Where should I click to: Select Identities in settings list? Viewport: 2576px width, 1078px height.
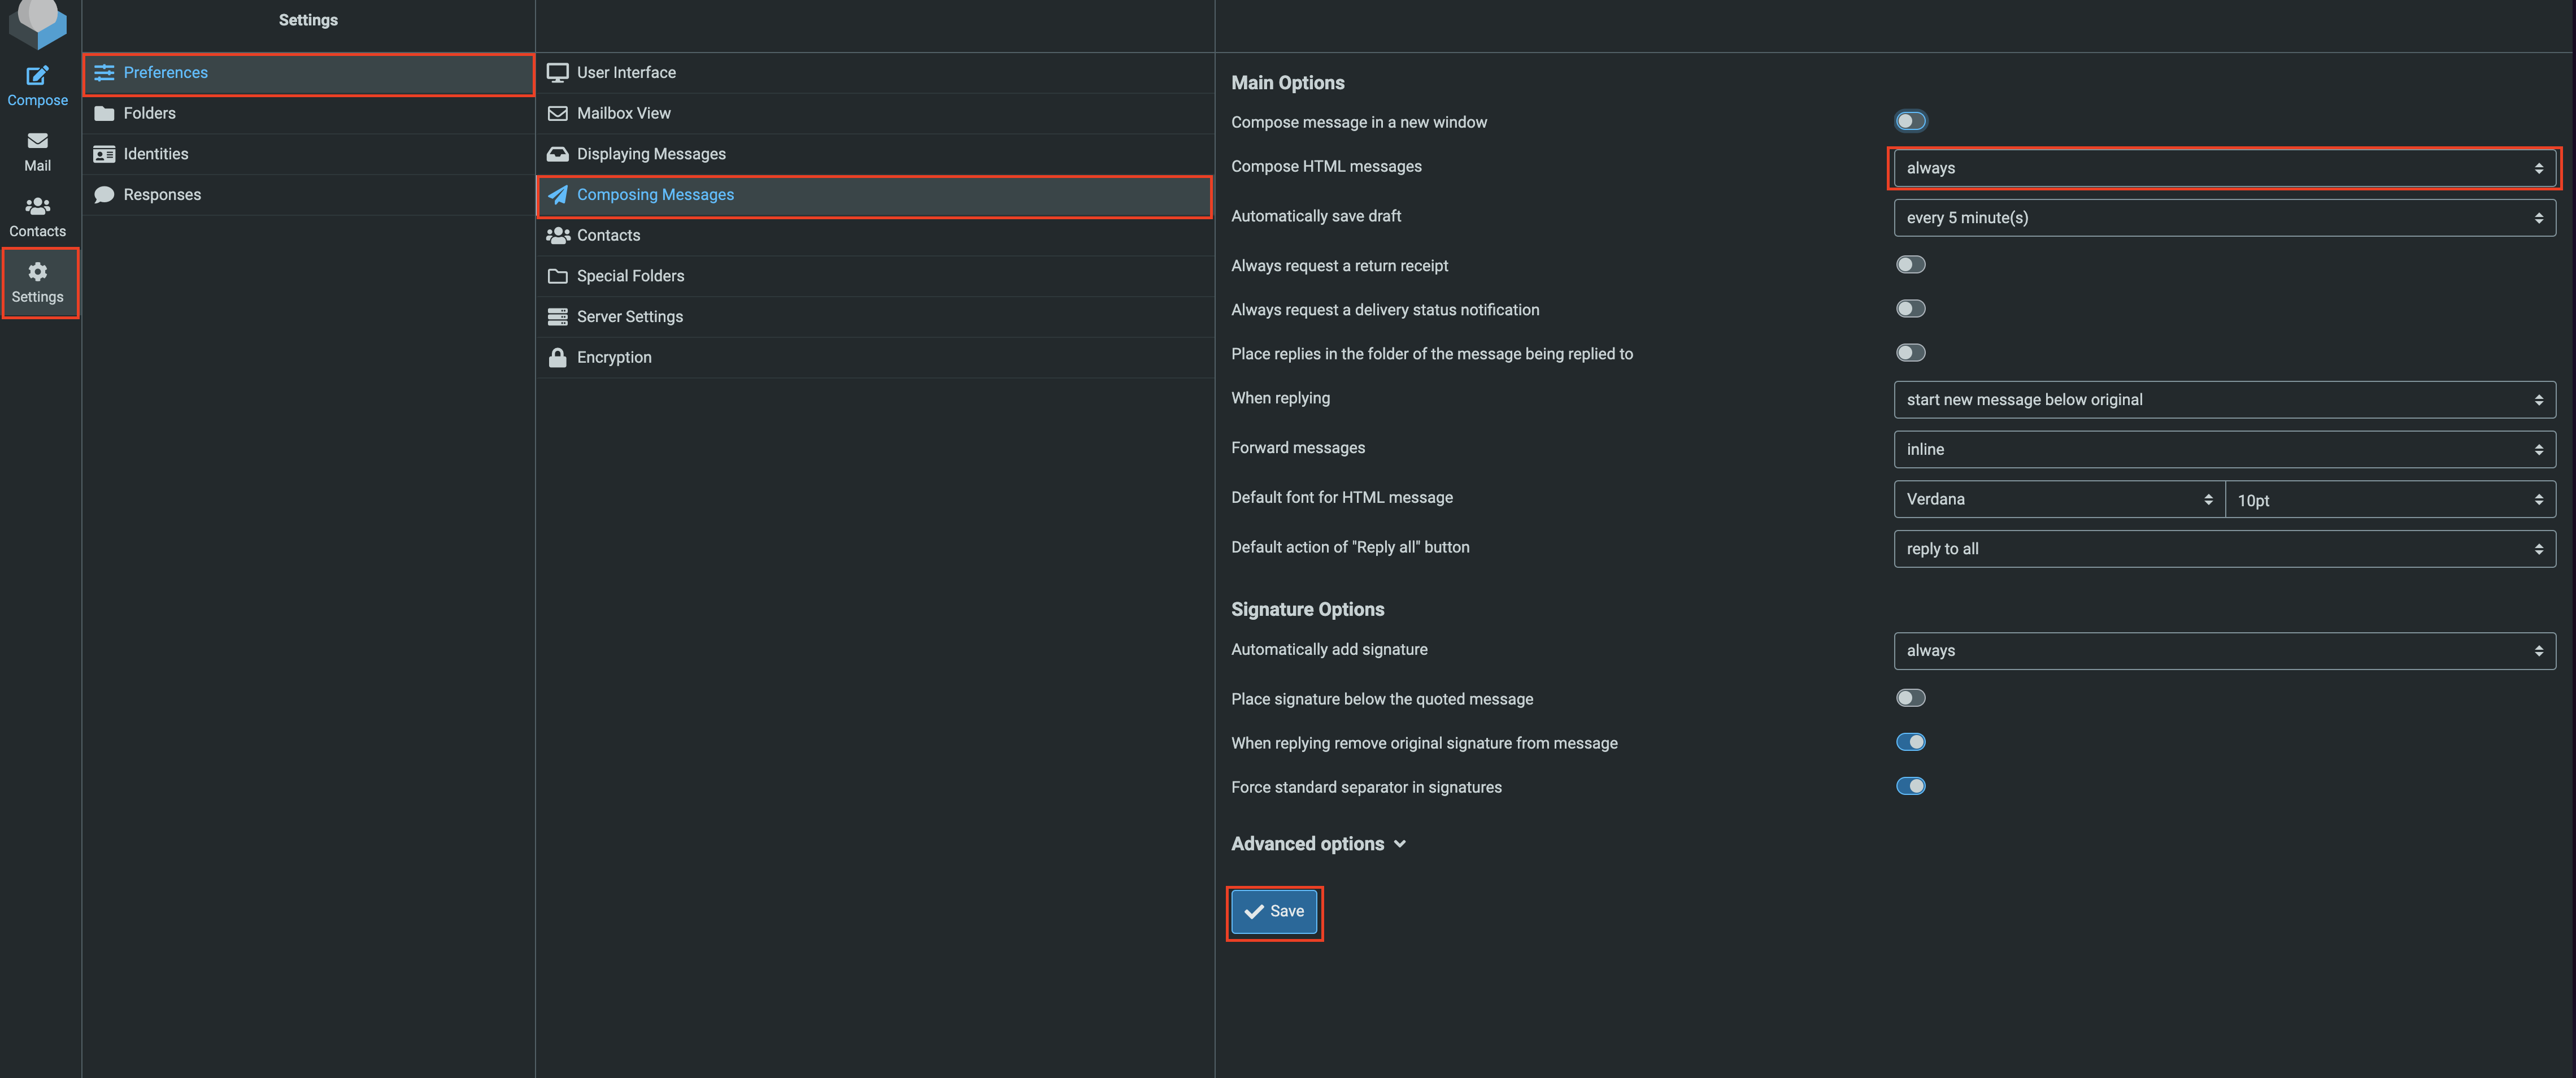coord(308,154)
